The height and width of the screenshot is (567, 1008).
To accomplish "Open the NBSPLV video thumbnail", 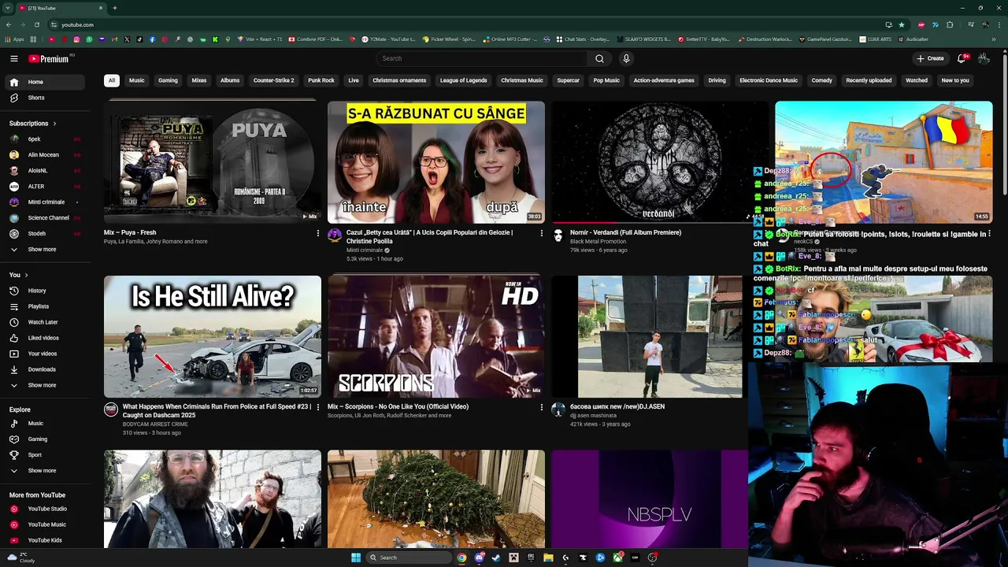I will [650, 498].
